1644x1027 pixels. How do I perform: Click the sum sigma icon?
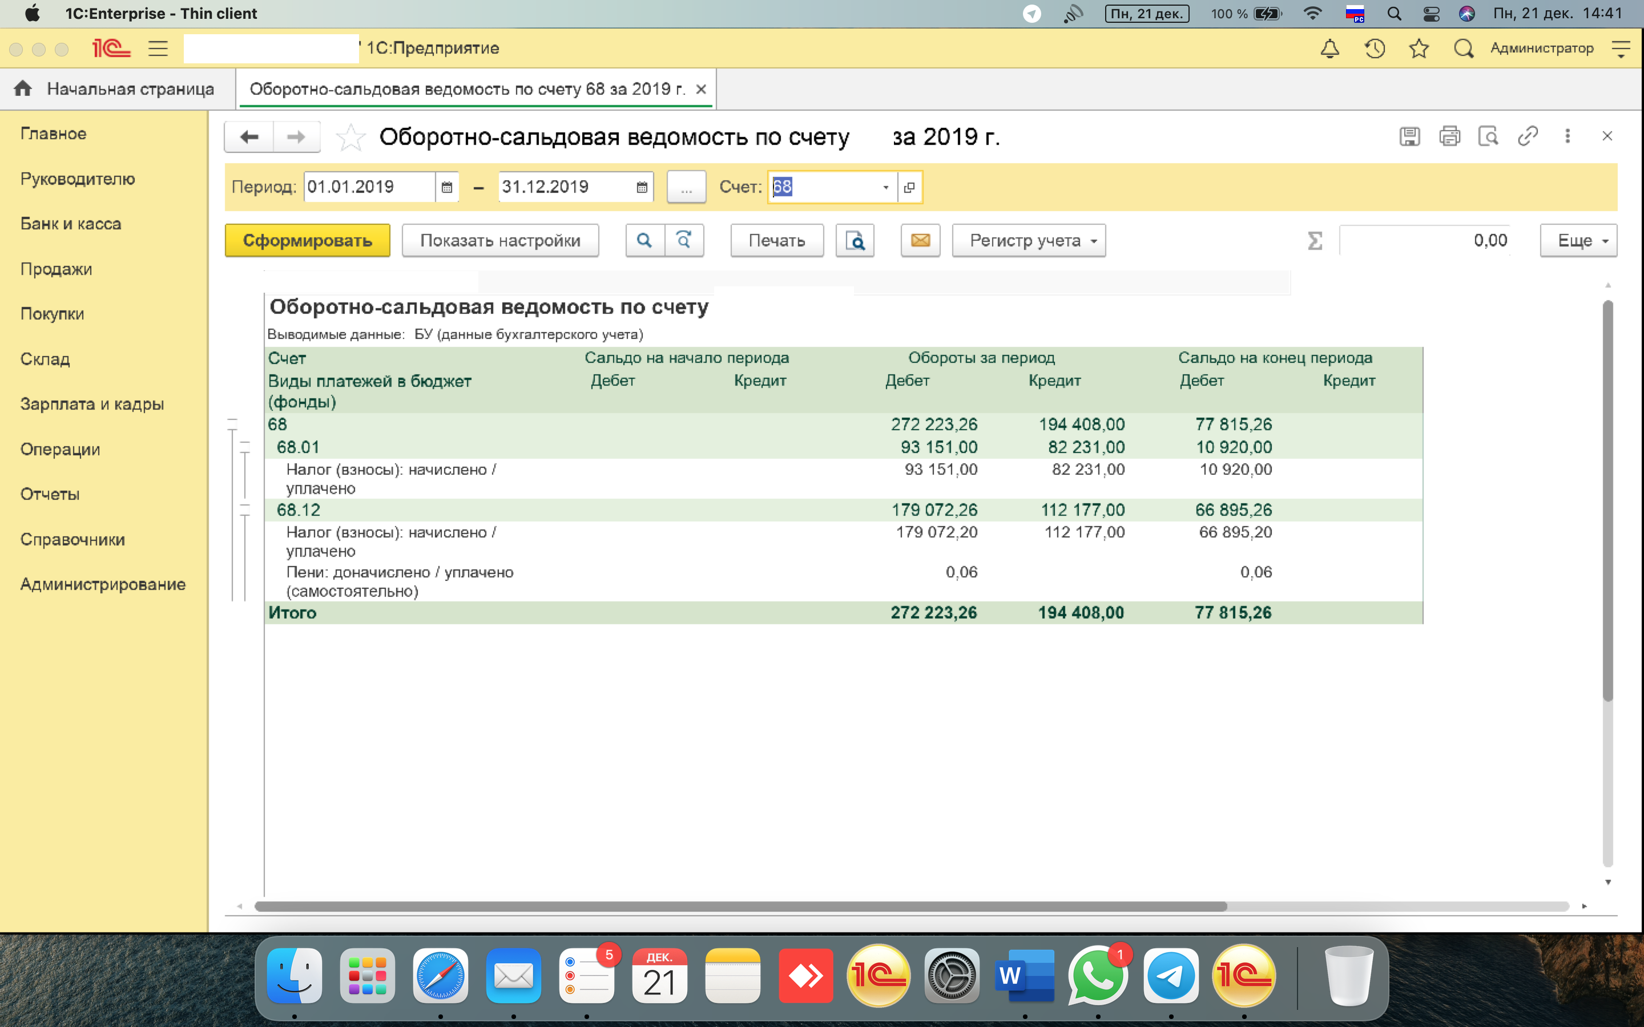(x=1315, y=240)
